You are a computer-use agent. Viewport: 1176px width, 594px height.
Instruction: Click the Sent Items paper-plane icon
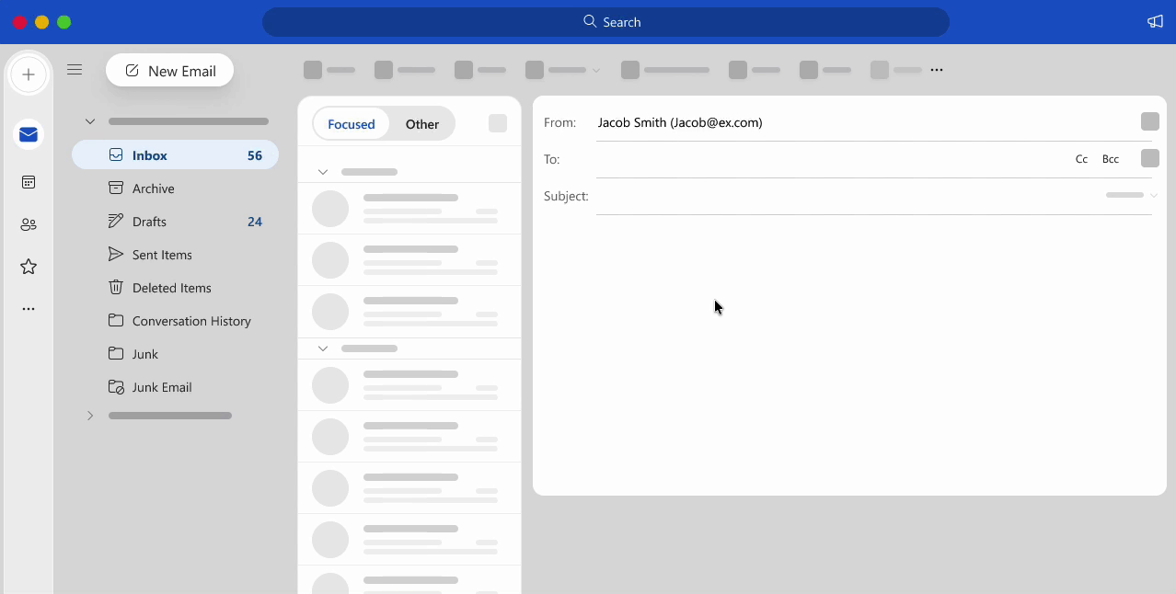point(116,255)
